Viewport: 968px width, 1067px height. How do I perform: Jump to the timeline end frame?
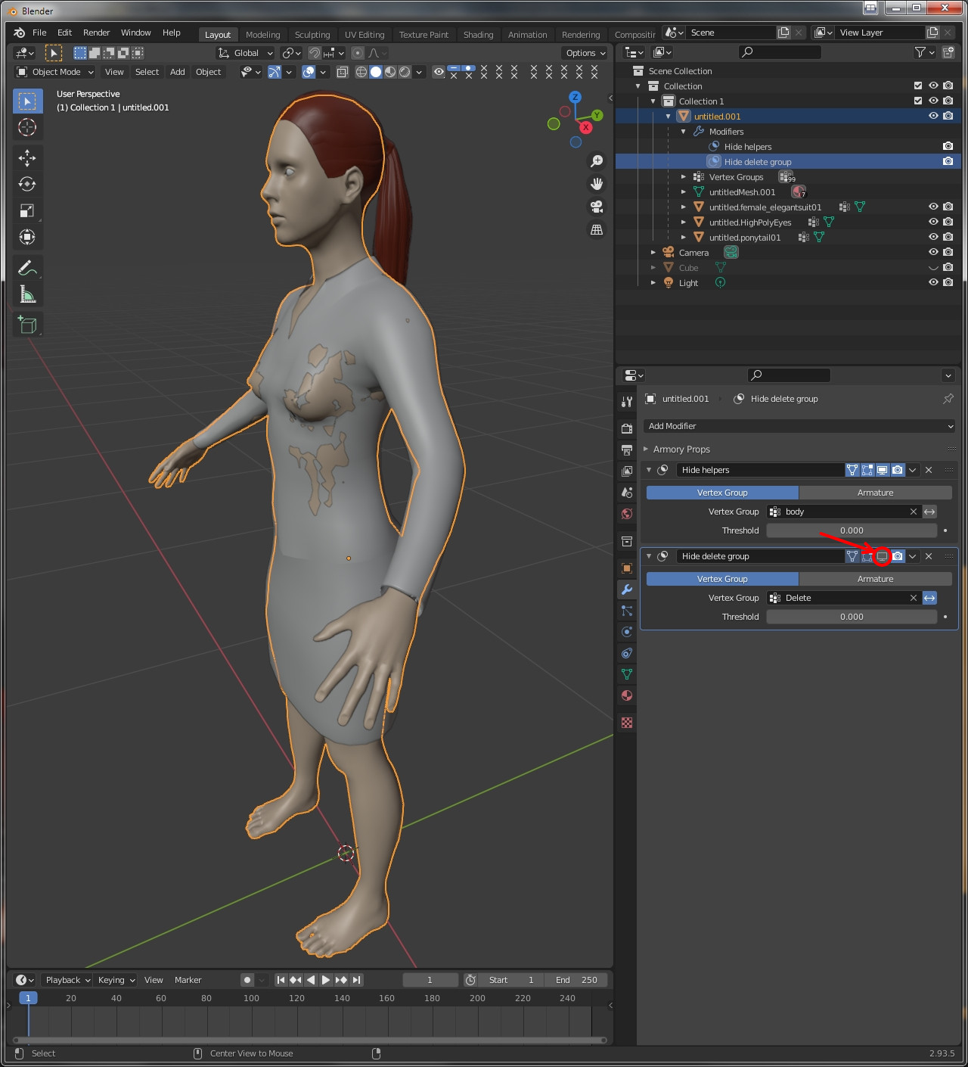click(356, 980)
